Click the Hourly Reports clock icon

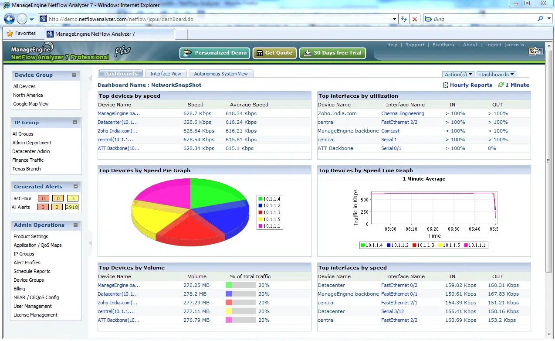[x=445, y=85]
